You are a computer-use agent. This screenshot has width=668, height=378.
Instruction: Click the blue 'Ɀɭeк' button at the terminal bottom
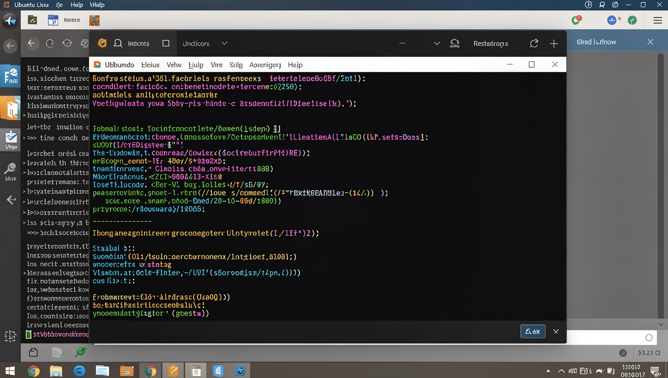pyautogui.click(x=533, y=331)
